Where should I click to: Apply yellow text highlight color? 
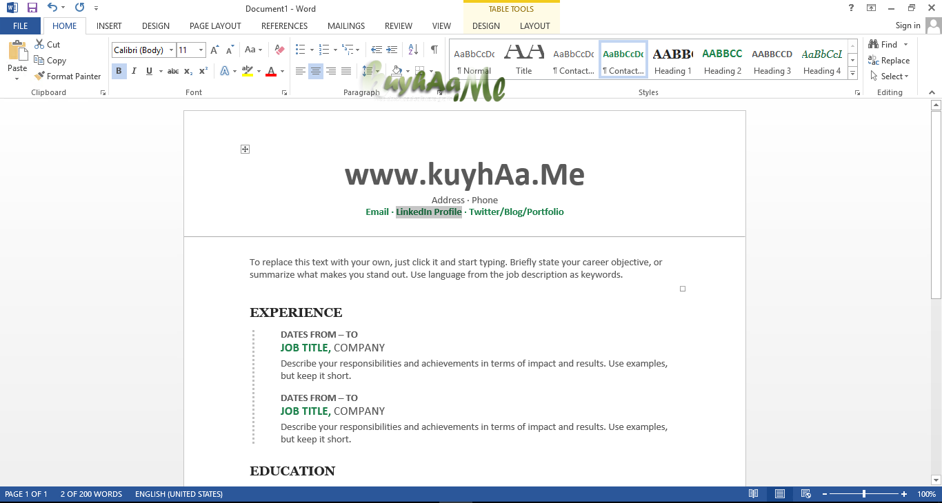248,71
